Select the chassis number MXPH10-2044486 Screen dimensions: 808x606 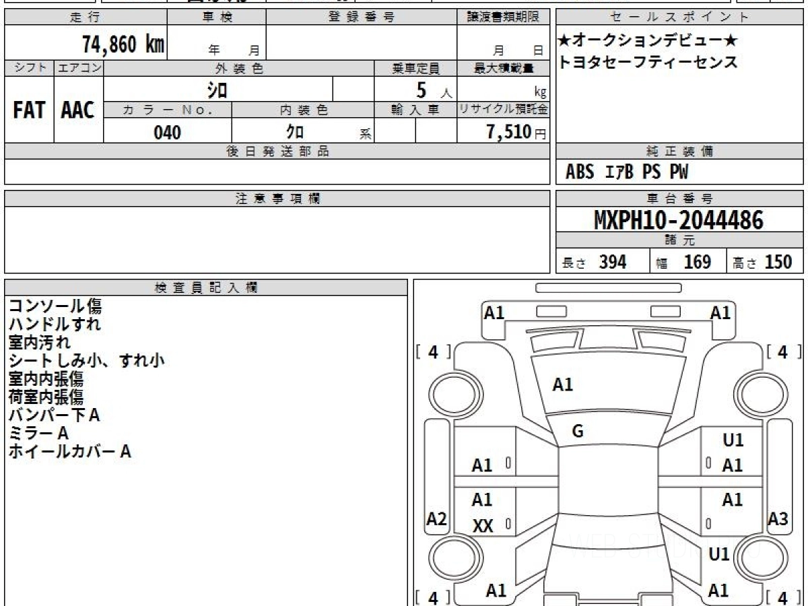(x=679, y=220)
